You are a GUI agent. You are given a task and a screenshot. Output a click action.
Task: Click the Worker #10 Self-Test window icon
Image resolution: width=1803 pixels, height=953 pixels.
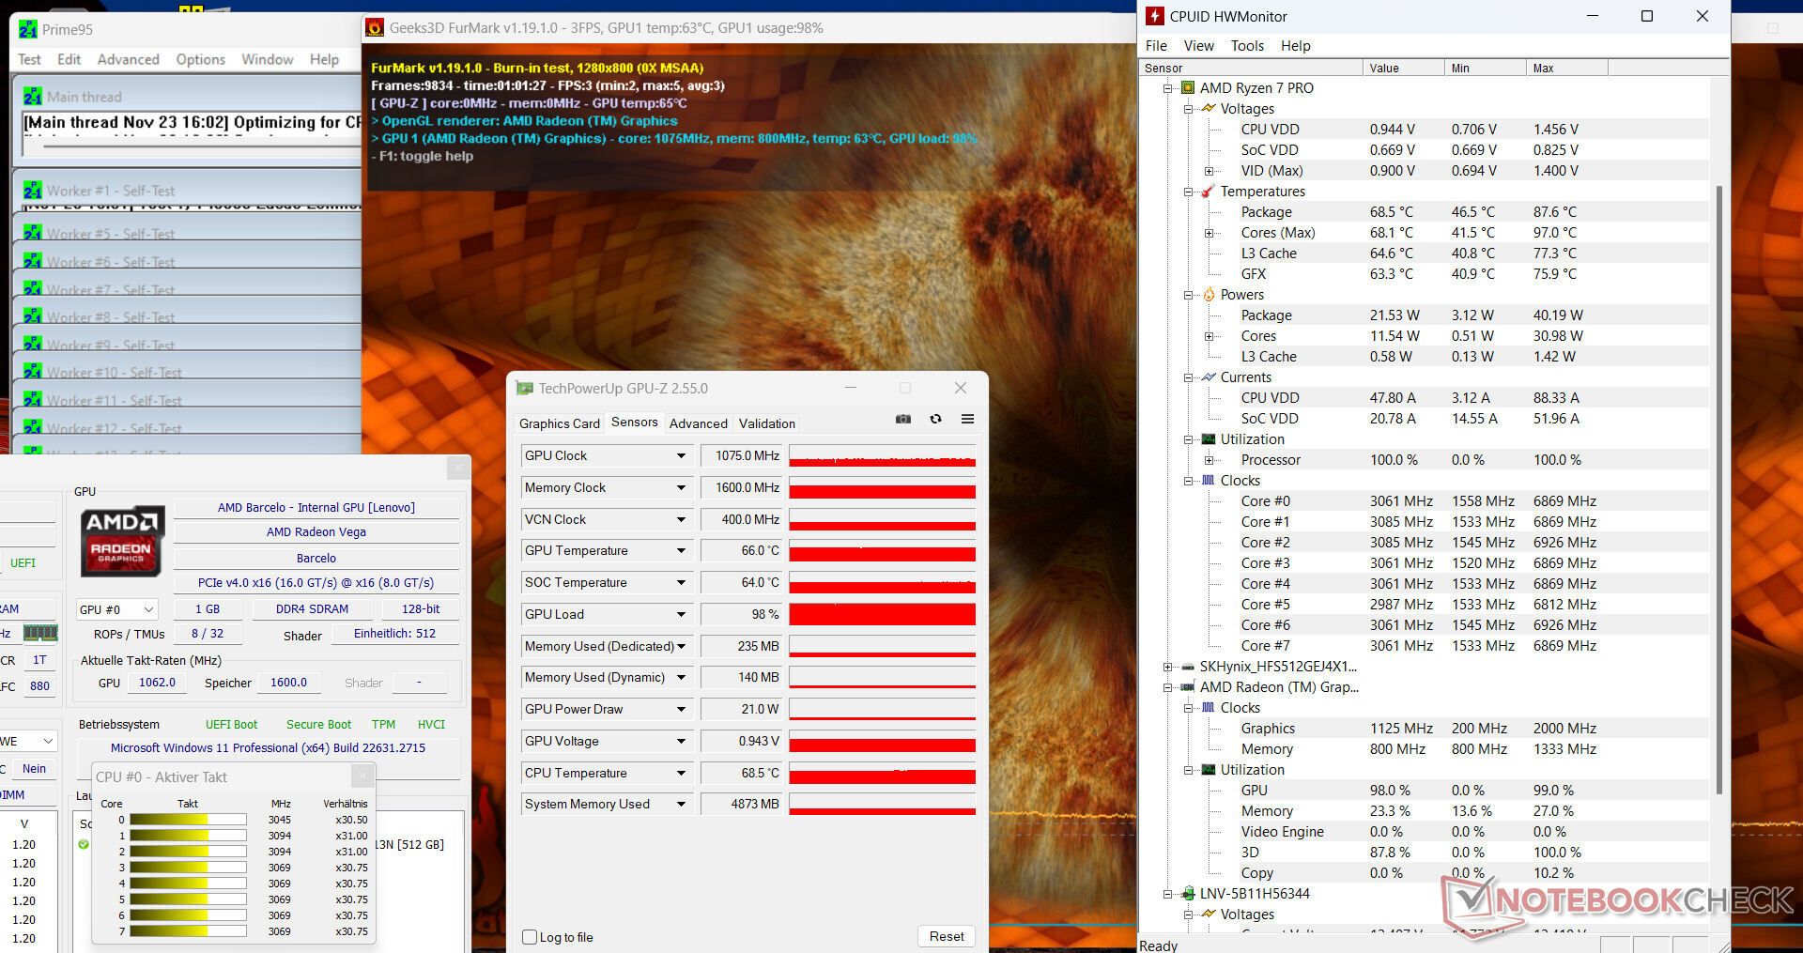33,372
